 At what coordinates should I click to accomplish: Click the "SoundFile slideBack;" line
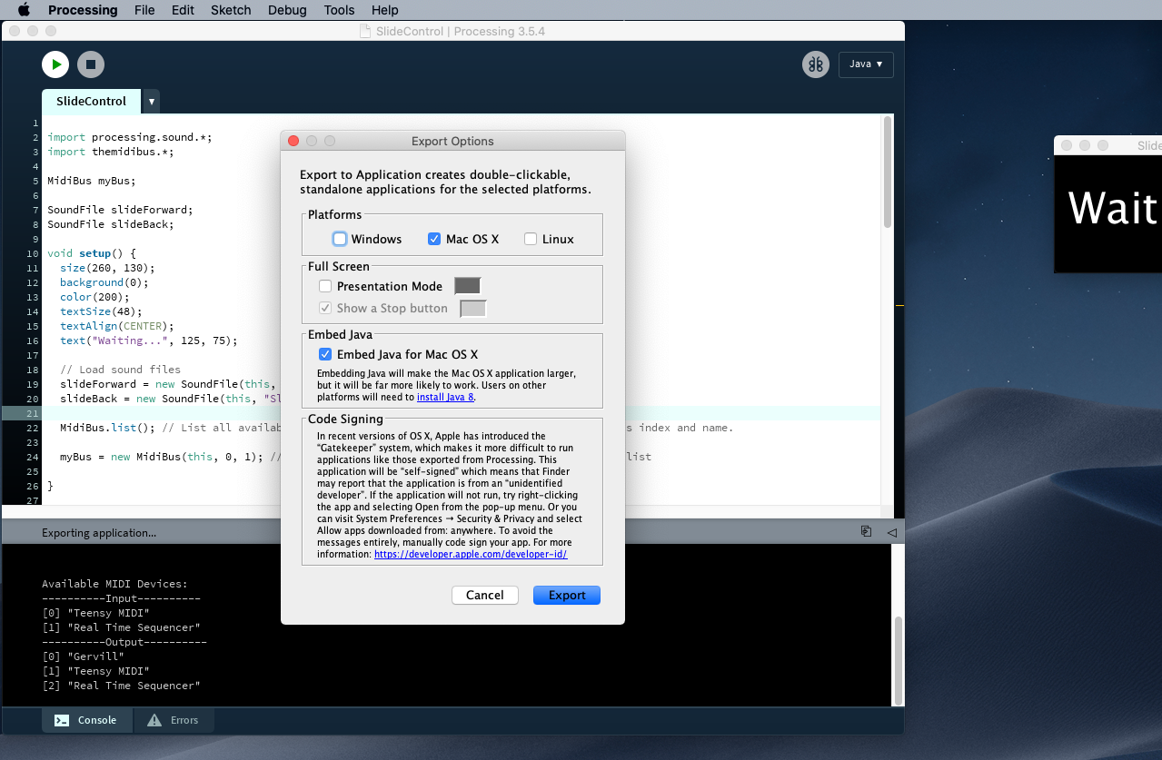(110, 224)
